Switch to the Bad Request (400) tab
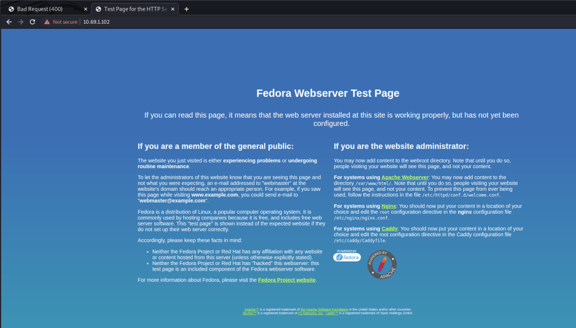576x328 pixels. (x=45, y=9)
